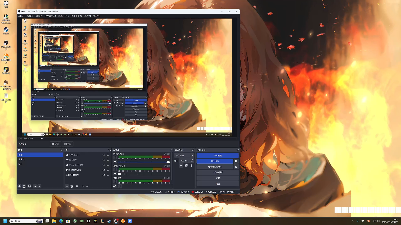Move the source down in Sources toolbar
Screen dimensions: 401x225
point(87,186)
